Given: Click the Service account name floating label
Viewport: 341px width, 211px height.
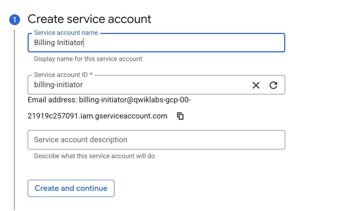Looking at the screenshot, I should coord(66,32).
